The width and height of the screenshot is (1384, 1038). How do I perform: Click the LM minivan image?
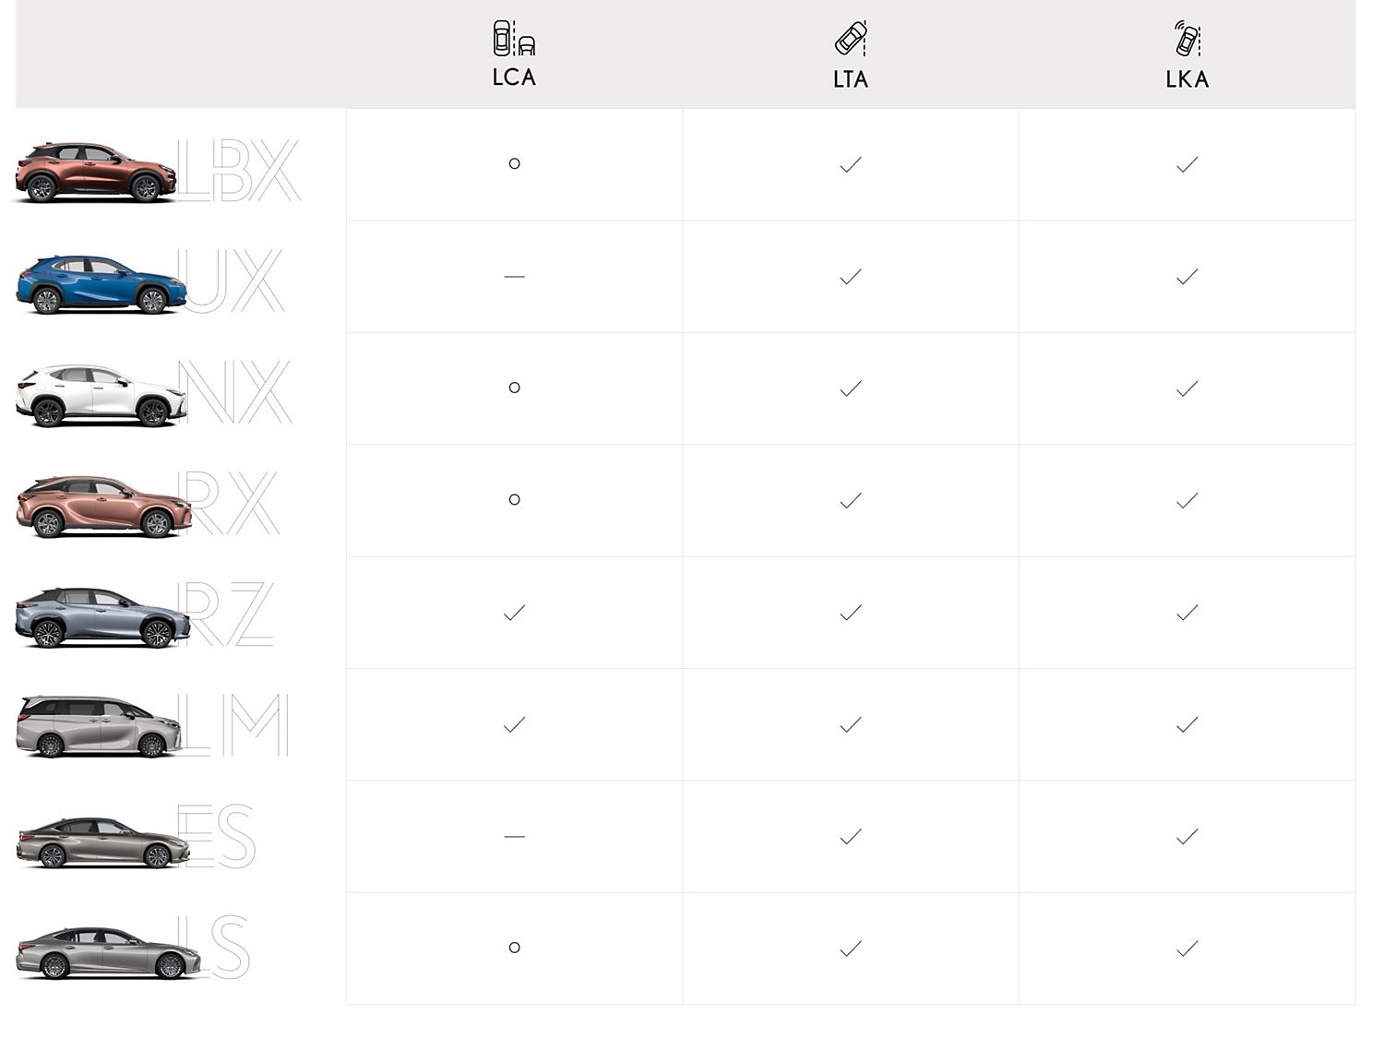(x=99, y=727)
